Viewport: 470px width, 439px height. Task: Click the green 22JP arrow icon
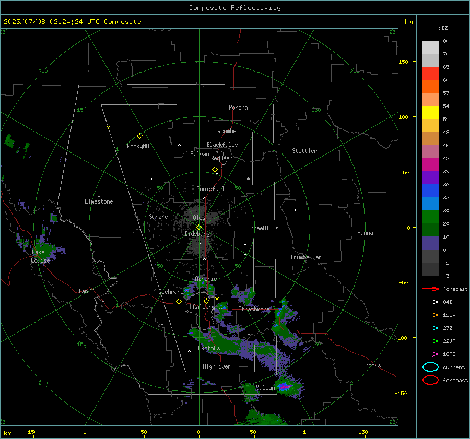tap(430, 341)
